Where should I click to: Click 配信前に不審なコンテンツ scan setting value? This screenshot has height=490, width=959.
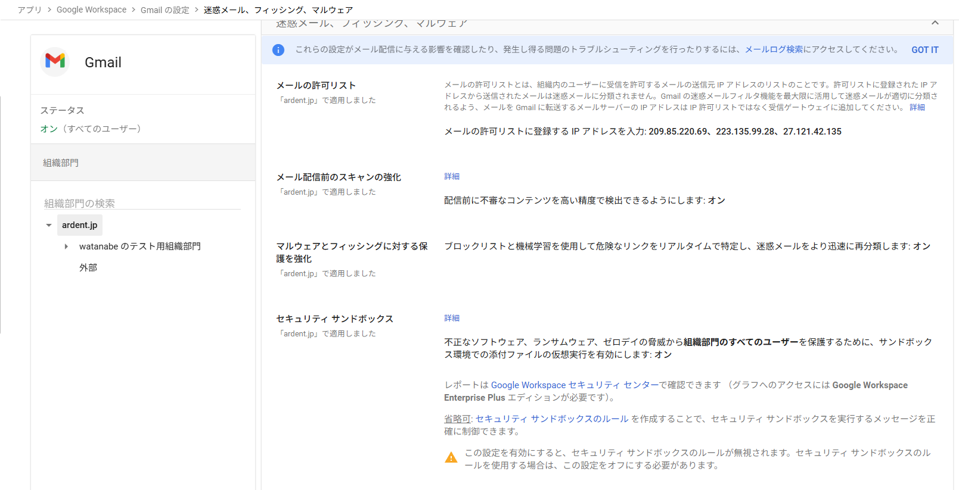pyautogui.click(x=585, y=201)
